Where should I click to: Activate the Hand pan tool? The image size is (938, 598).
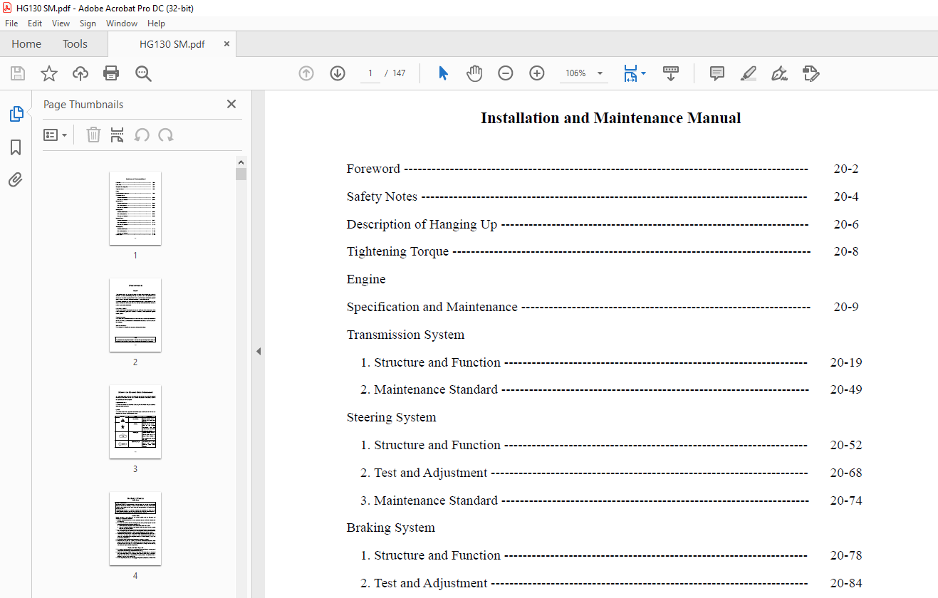(474, 73)
